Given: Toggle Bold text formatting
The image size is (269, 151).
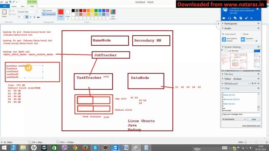Looking at the screenshot, I should click(x=27, y=17).
